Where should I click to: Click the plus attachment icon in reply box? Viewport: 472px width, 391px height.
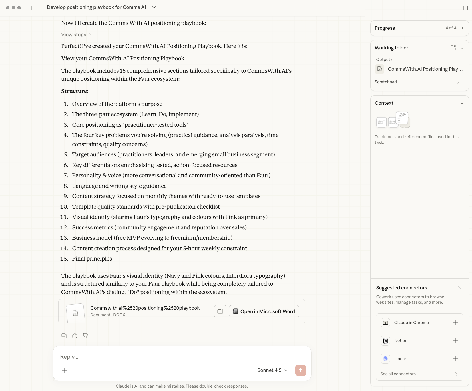click(x=64, y=370)
